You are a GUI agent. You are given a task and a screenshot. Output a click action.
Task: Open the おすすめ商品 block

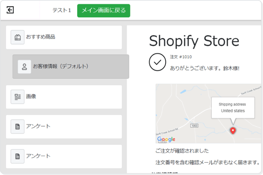[x=64, y=37]
